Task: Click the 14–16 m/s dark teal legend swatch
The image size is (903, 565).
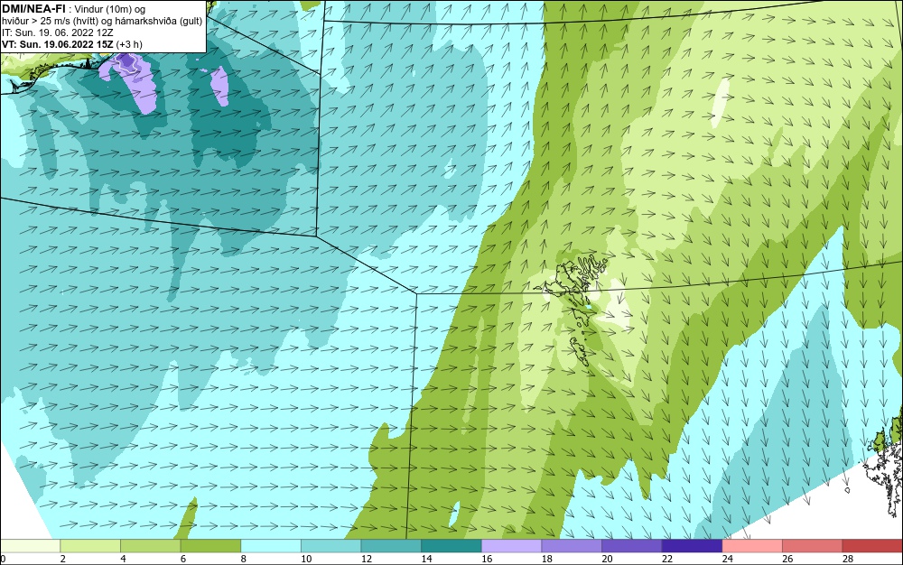Action: pos(451,546)
